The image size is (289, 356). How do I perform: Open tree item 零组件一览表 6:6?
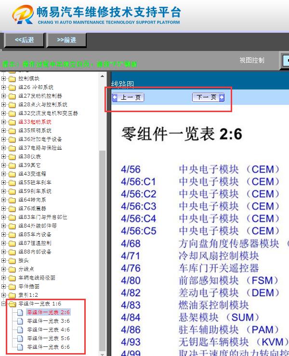[48, 347]
